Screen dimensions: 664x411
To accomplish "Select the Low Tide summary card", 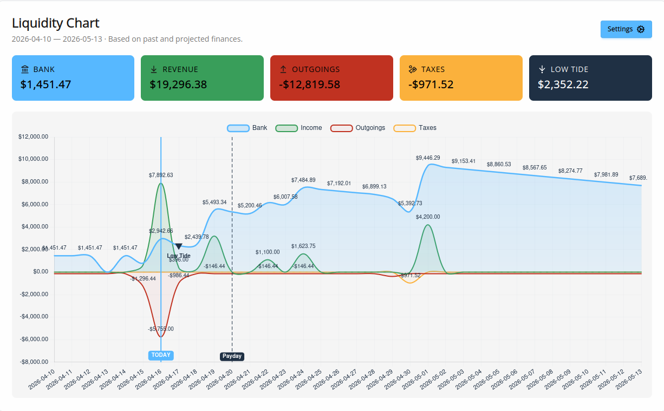I will pyautogui.click(x=590, y=78).
